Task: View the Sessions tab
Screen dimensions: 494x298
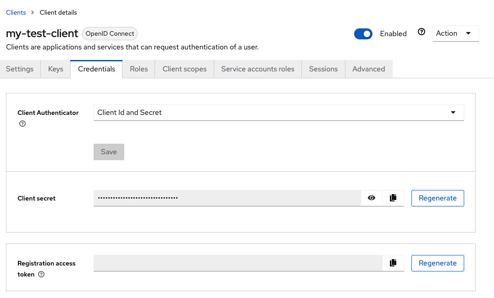Action: point(323,69)
